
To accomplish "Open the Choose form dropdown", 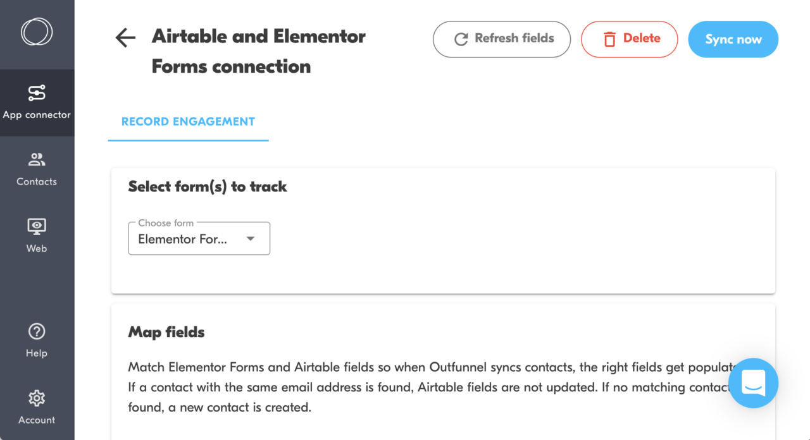I will (x=199, y=238).
